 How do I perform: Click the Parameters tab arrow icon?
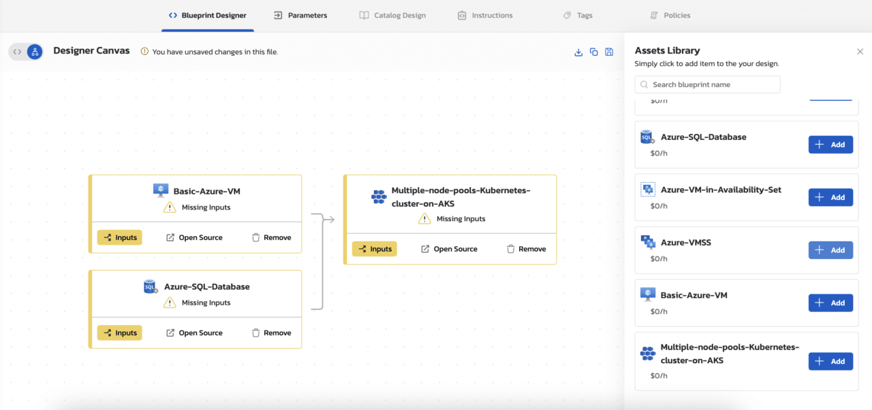point(278,15)
